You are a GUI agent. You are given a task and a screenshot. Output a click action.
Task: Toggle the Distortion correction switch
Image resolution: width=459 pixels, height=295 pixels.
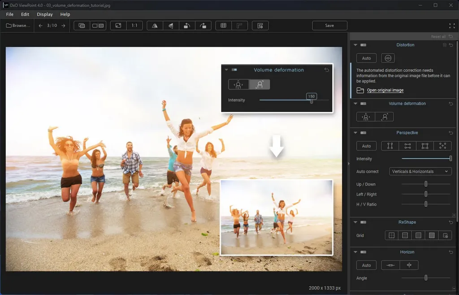(363, 45)
